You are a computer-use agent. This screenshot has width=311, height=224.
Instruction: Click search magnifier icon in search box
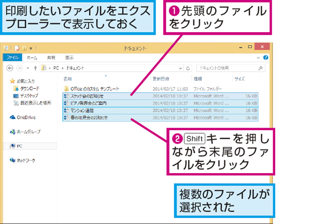click(260, 68)
